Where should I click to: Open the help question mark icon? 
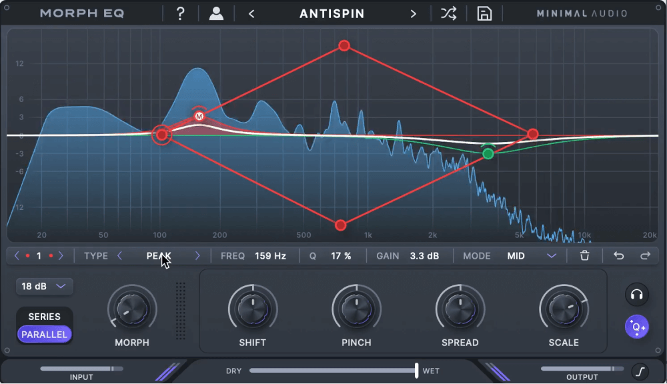tap(180, 13)
